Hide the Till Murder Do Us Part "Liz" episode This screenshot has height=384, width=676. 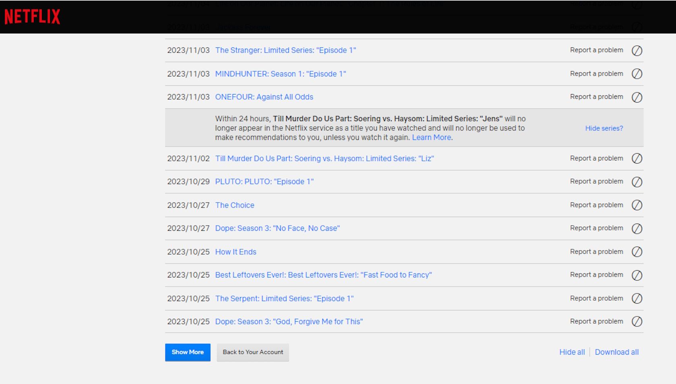[637, 159]
